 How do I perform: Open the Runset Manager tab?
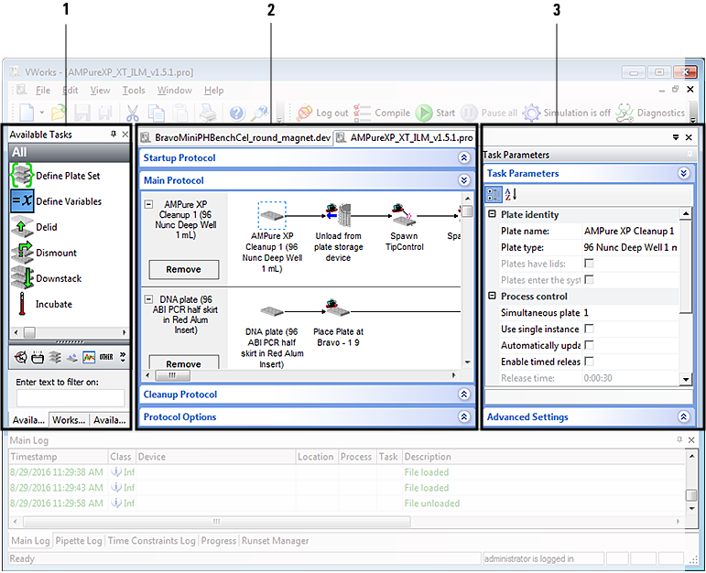275,541
